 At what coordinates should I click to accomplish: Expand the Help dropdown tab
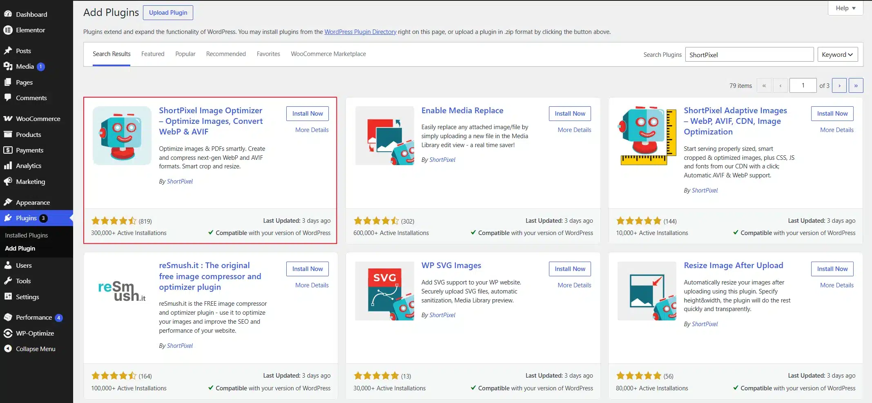coord(845,8)
